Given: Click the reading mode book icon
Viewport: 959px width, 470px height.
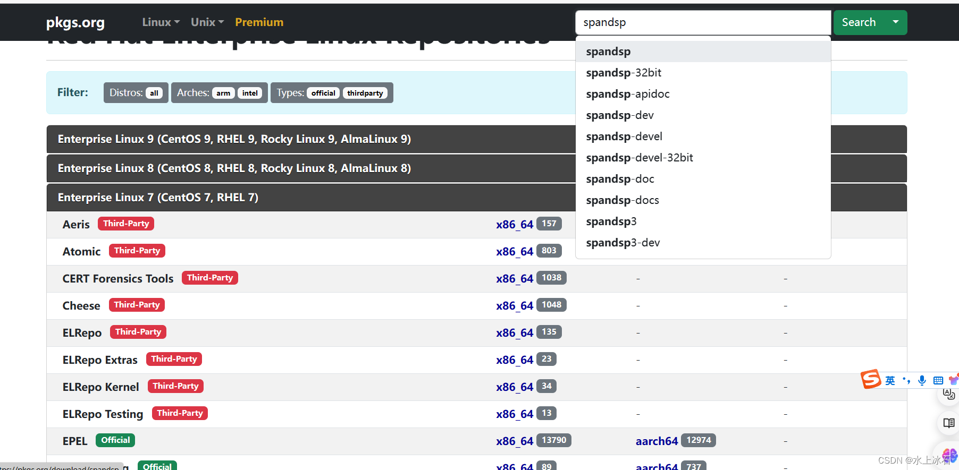Looking at the screenshot, I should (949, 423).
